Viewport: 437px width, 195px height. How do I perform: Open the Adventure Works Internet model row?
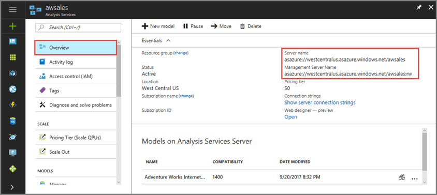(282, 177)
